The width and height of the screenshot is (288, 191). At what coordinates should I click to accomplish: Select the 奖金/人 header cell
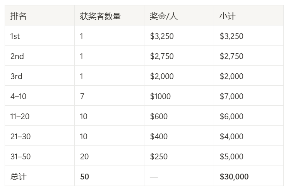click(163, 16)
